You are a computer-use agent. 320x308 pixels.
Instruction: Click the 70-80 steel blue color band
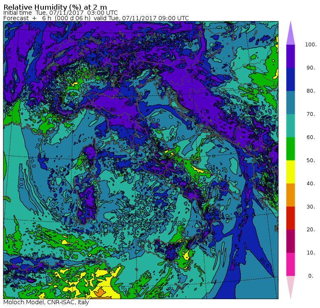tap(291, 102)
